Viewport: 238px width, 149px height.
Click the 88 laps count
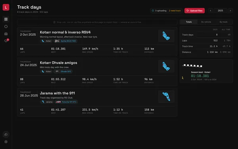click(x=22, y=79)
